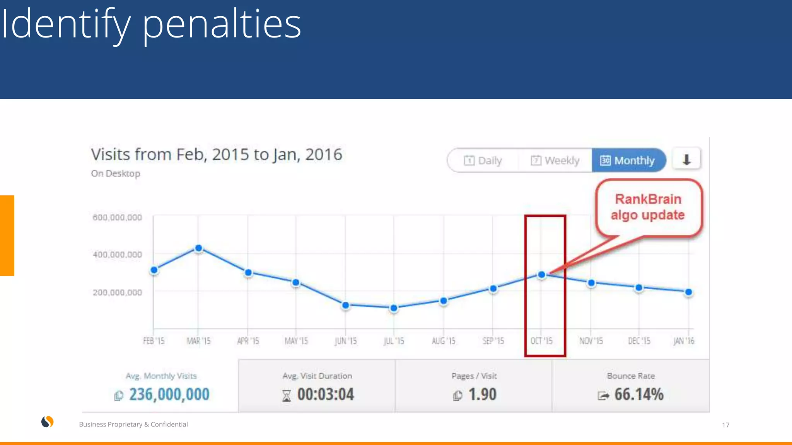792x445 pixels.
Task: Click the FEB '15 data point
Action: click(x=154, y=270)
